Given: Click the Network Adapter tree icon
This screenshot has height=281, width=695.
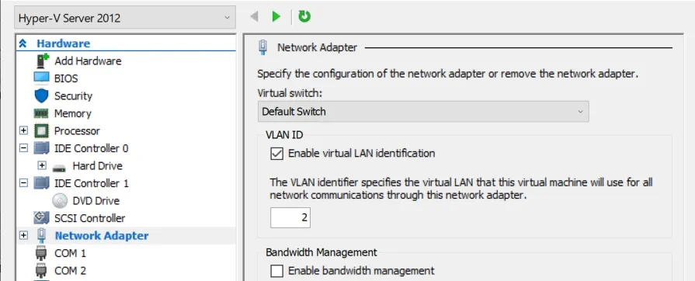Looking at the screenshot, I should click(42, 236).
